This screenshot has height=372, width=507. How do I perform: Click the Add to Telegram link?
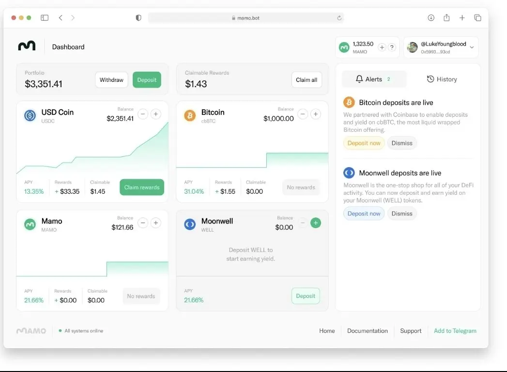455,331
